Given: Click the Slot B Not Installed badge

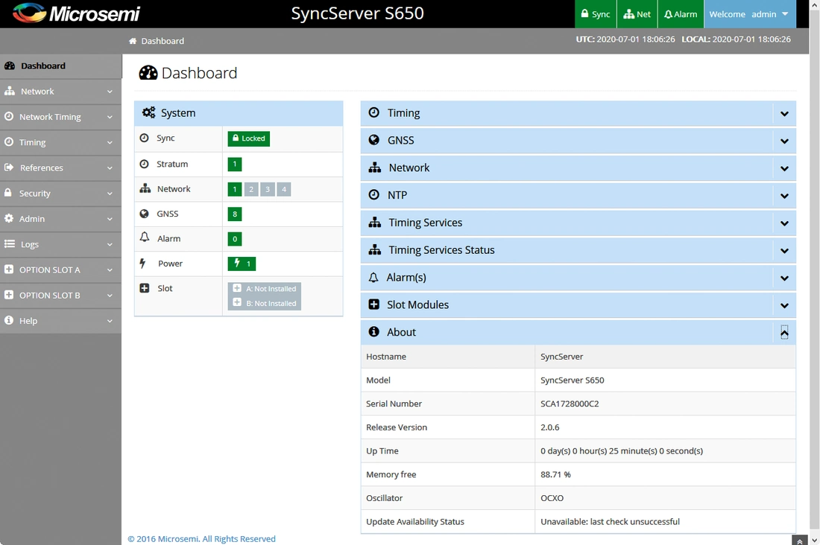Looking at the screenshot, I should point(265,303).
